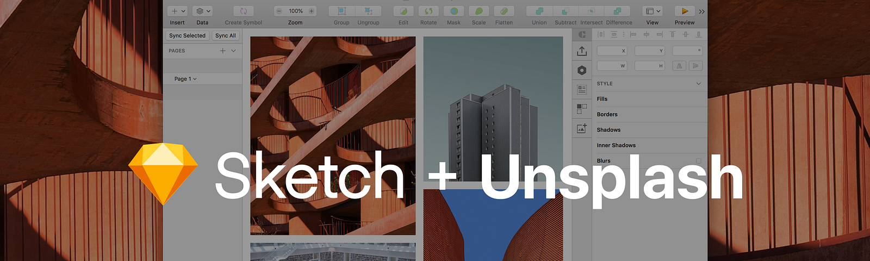Apply the Intersect boolean operation

591,11
